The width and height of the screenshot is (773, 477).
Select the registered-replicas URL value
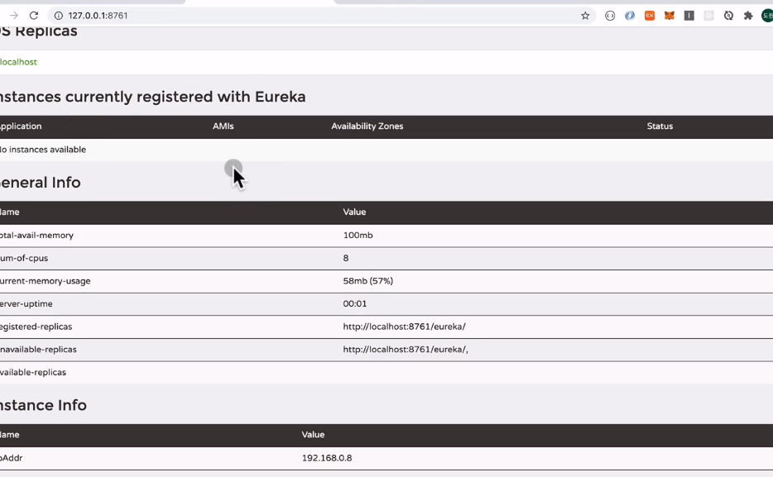point(404,327)
